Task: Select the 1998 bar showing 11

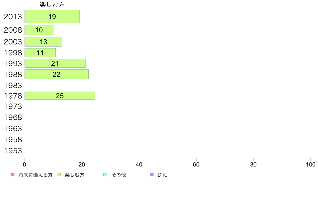Action: click(x=40, y=53)
